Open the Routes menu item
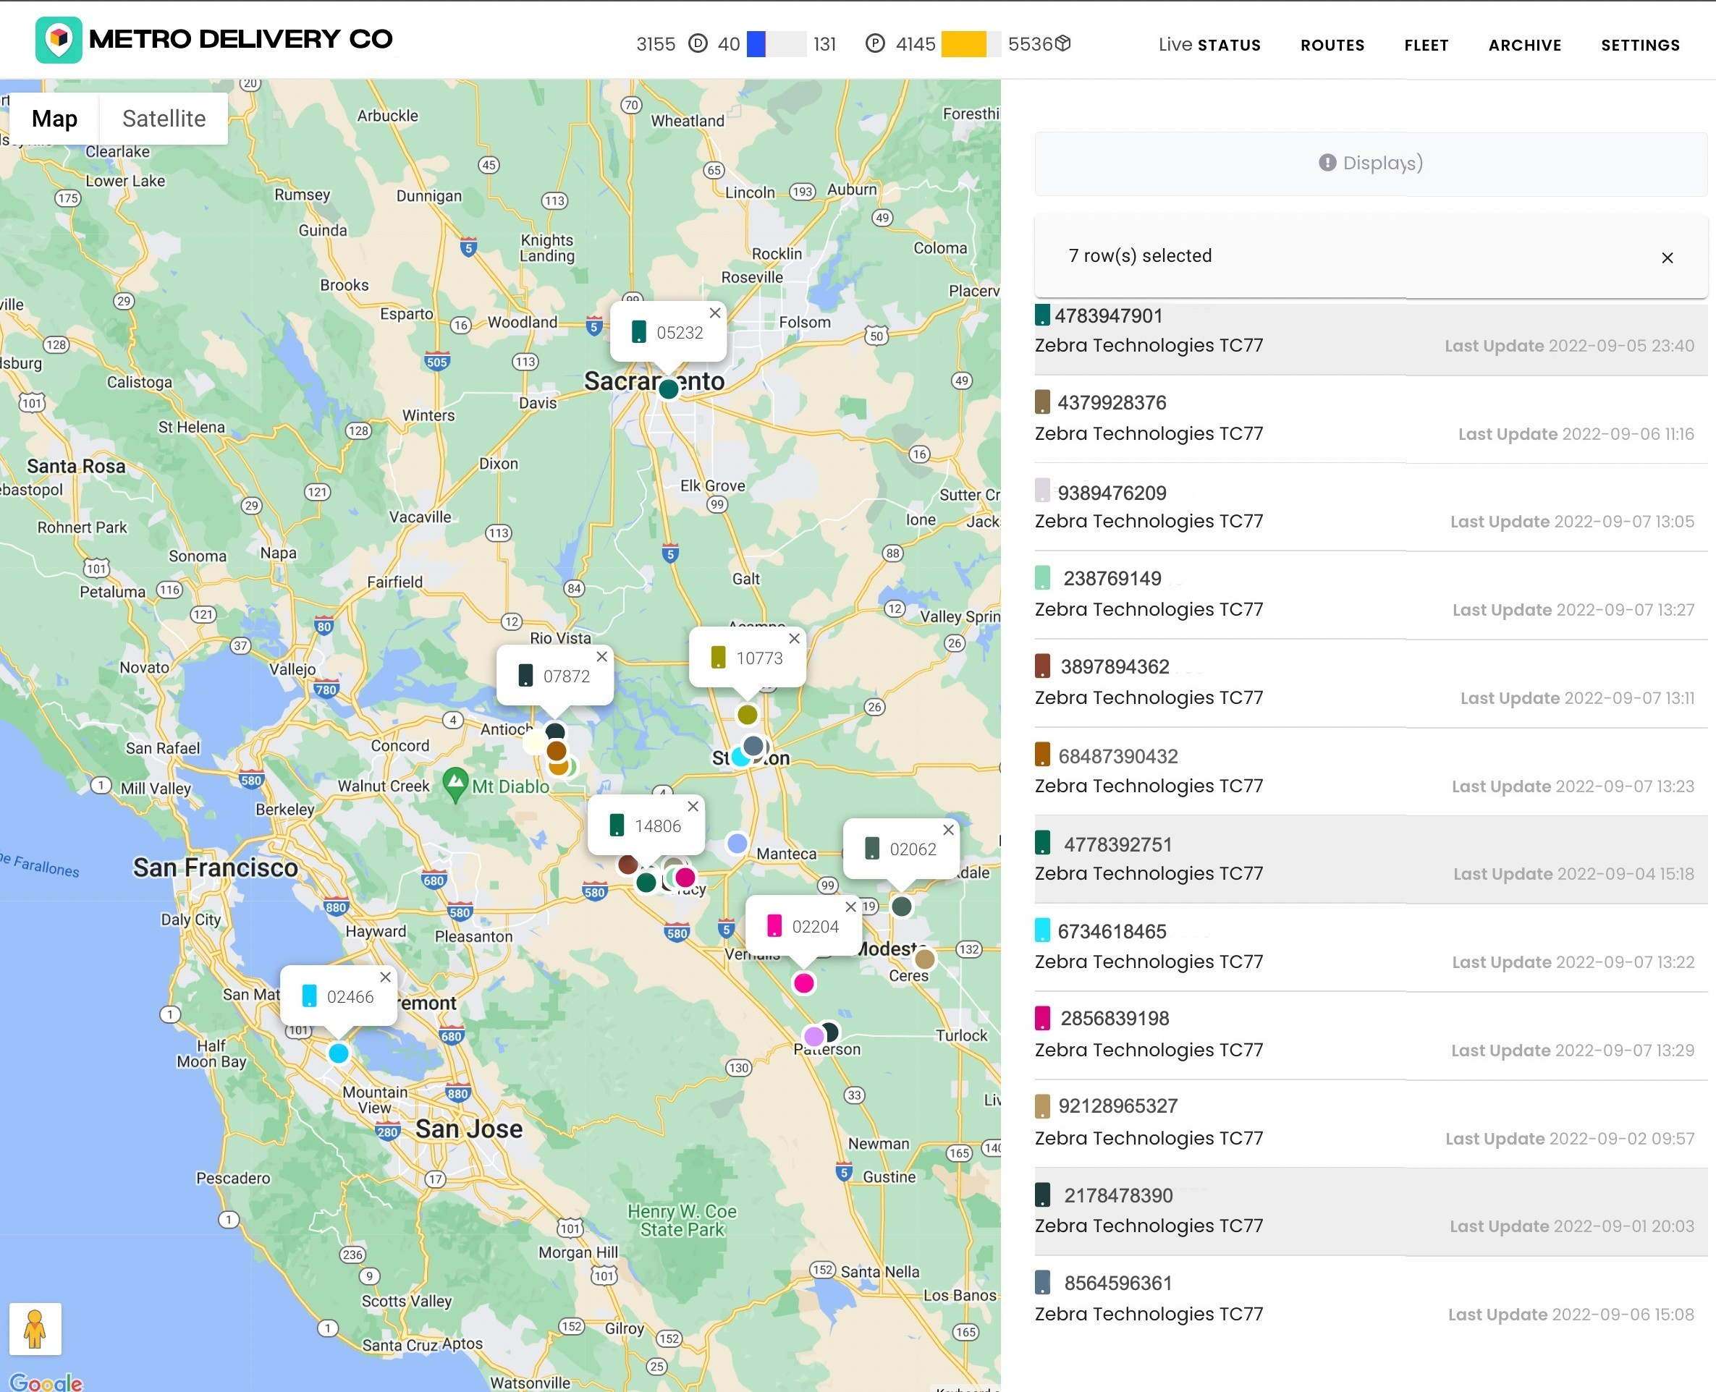 coord(1332,45)
